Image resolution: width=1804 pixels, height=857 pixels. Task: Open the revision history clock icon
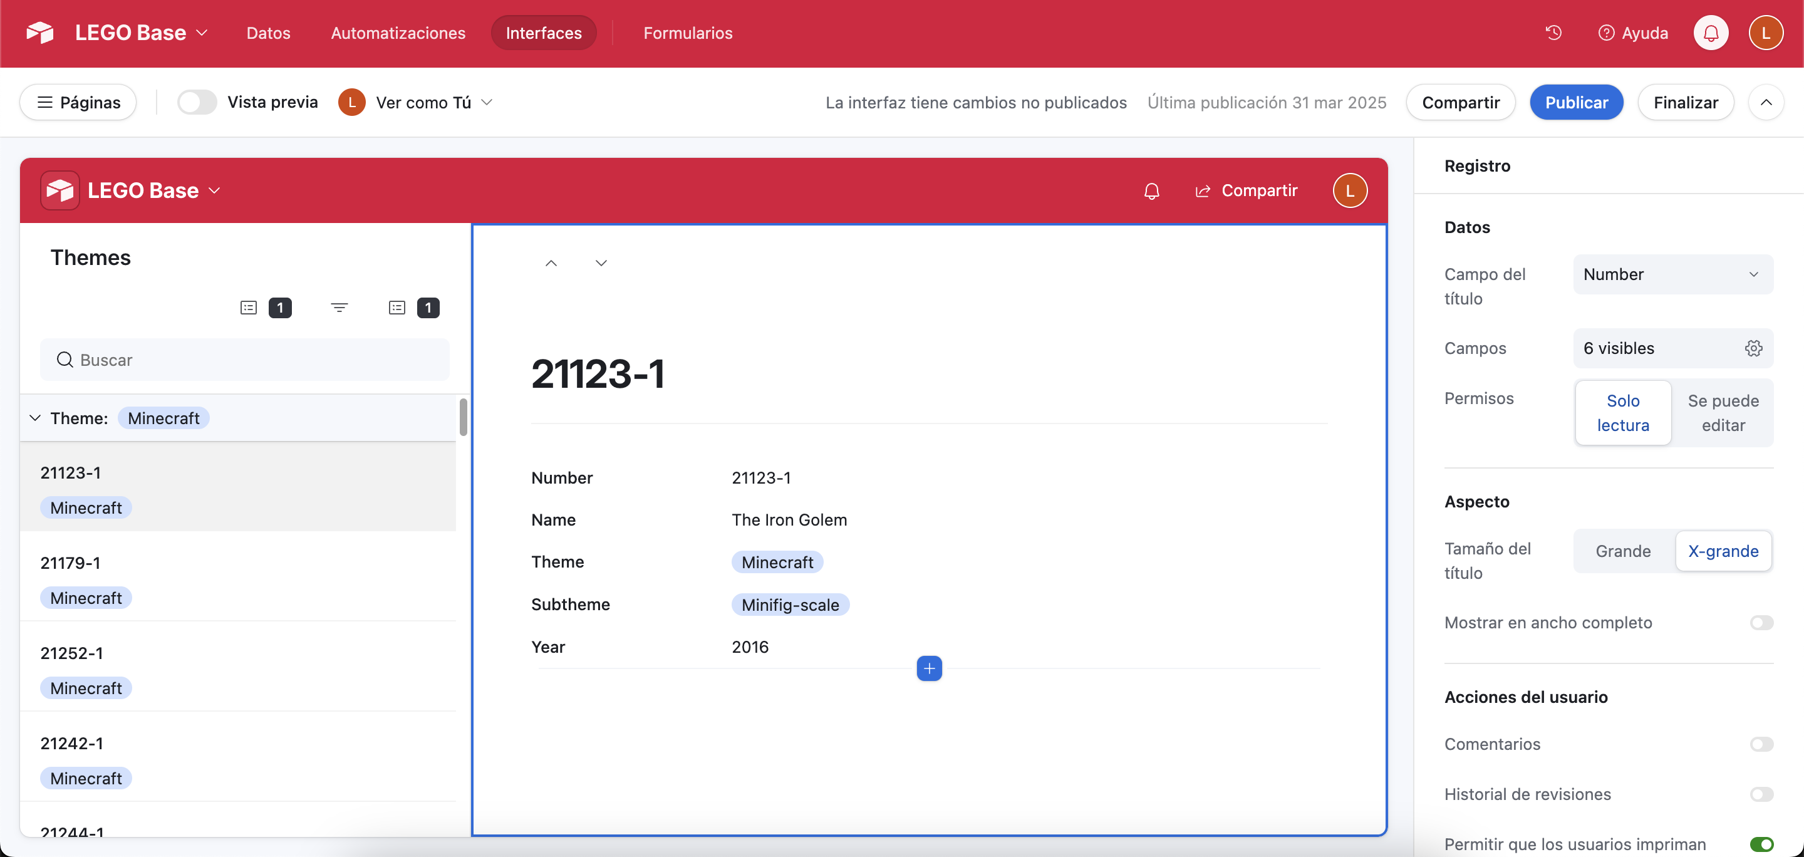click(1553, 33)
